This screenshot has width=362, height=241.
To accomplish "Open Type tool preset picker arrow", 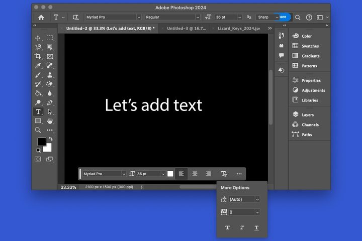I will 63,18.
